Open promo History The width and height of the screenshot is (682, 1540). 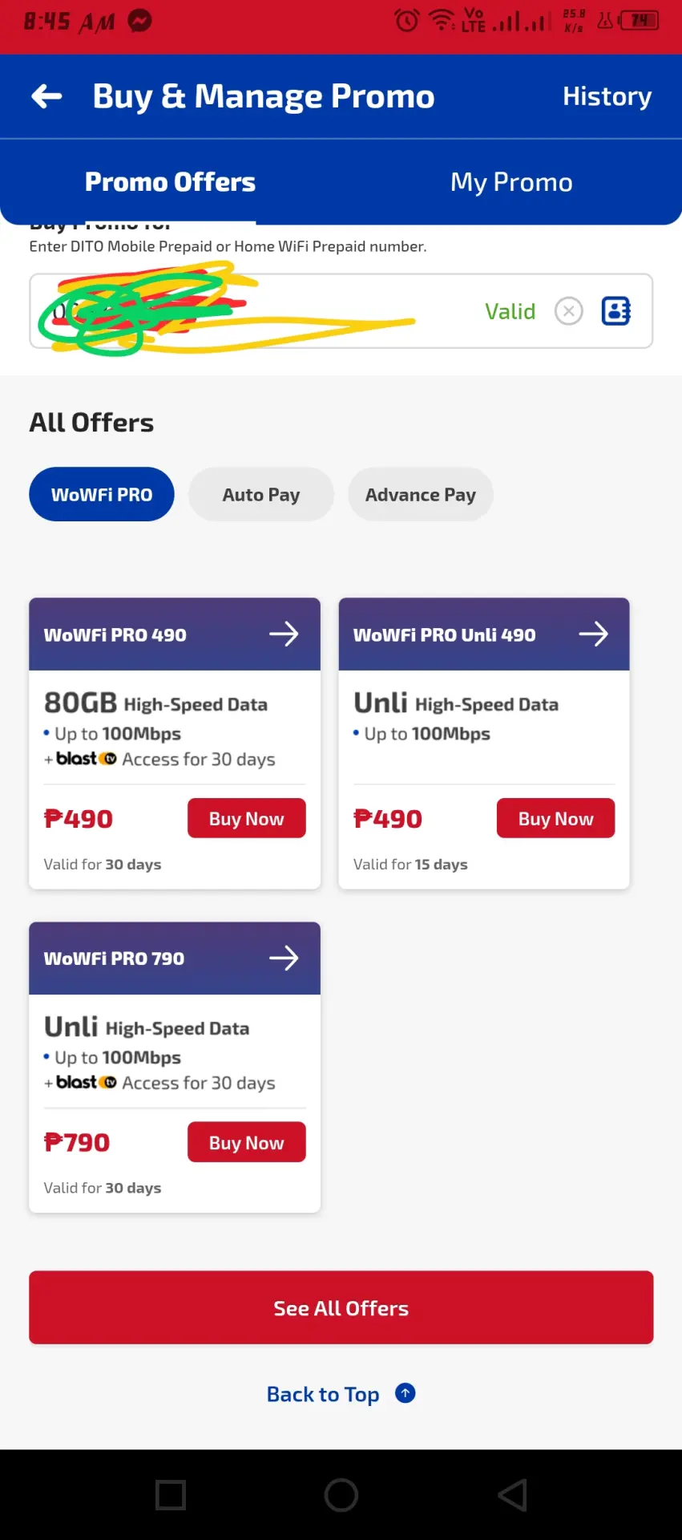point(607,96)
